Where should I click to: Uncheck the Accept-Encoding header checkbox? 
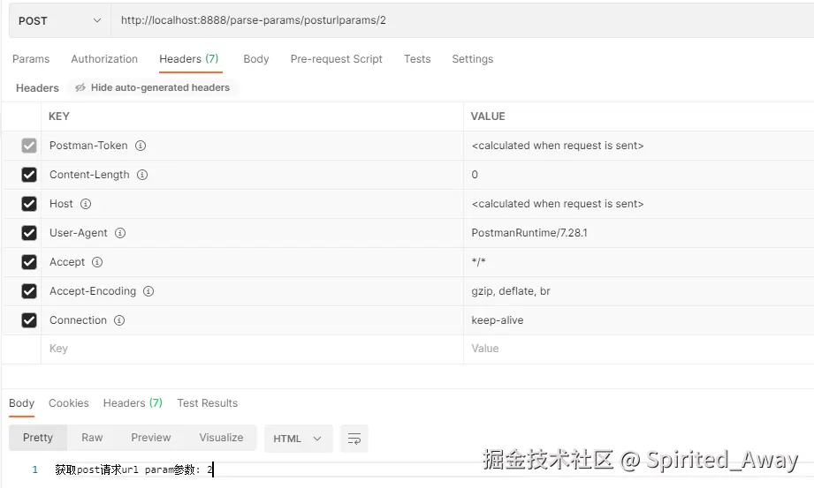point(29,291)
